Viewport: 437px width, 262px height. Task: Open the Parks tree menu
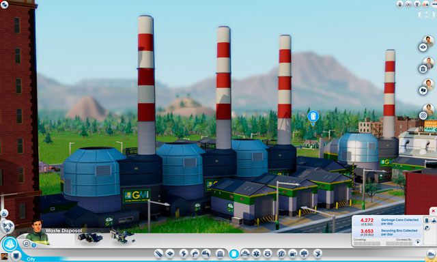[304, 253]
